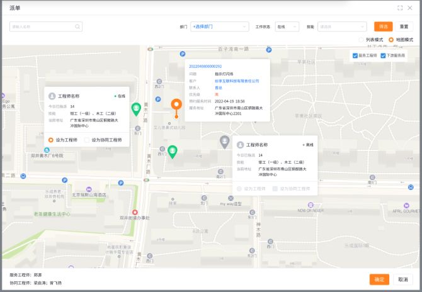
Task: Click the orange 筛选 filter button
Action: (383, 27)
